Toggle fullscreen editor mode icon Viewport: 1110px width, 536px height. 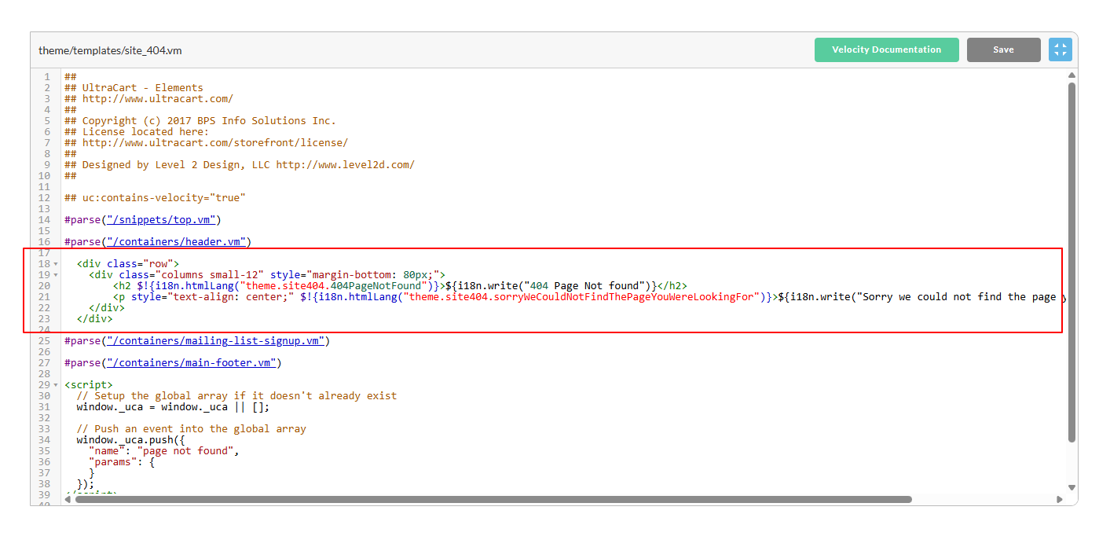(x=1061, y=50)
